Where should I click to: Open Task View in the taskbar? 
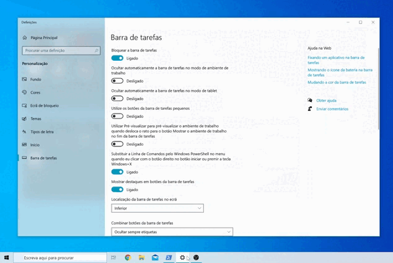(113, 257)
